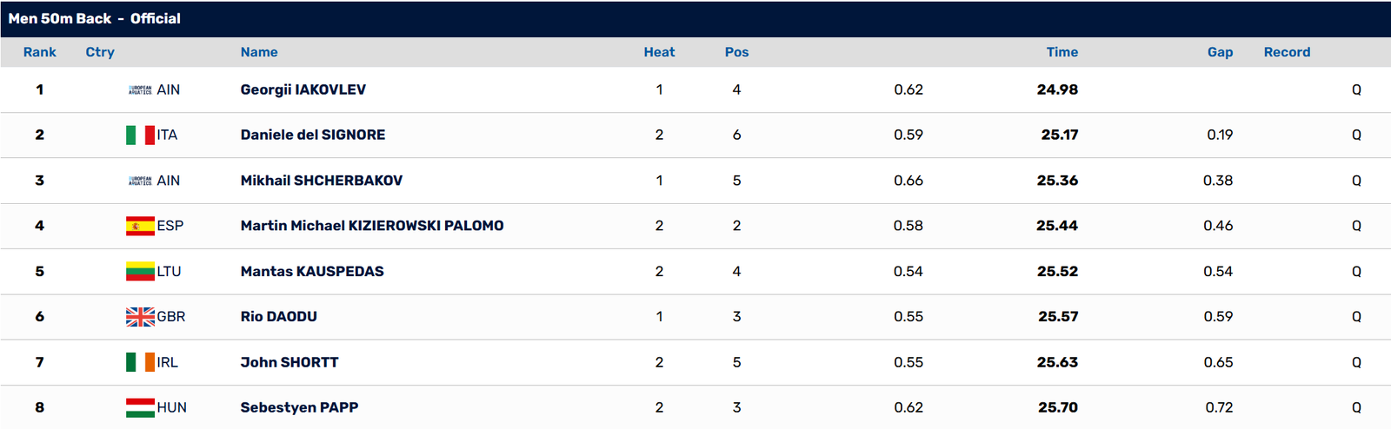Click the Men 50m Back Official title
1391x429 pixels.
95,18
